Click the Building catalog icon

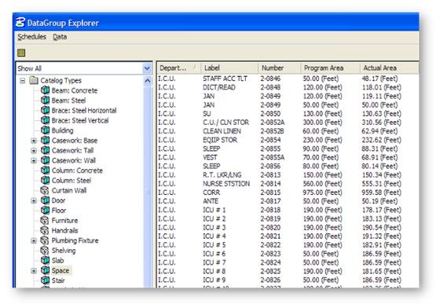coord(45,130)
